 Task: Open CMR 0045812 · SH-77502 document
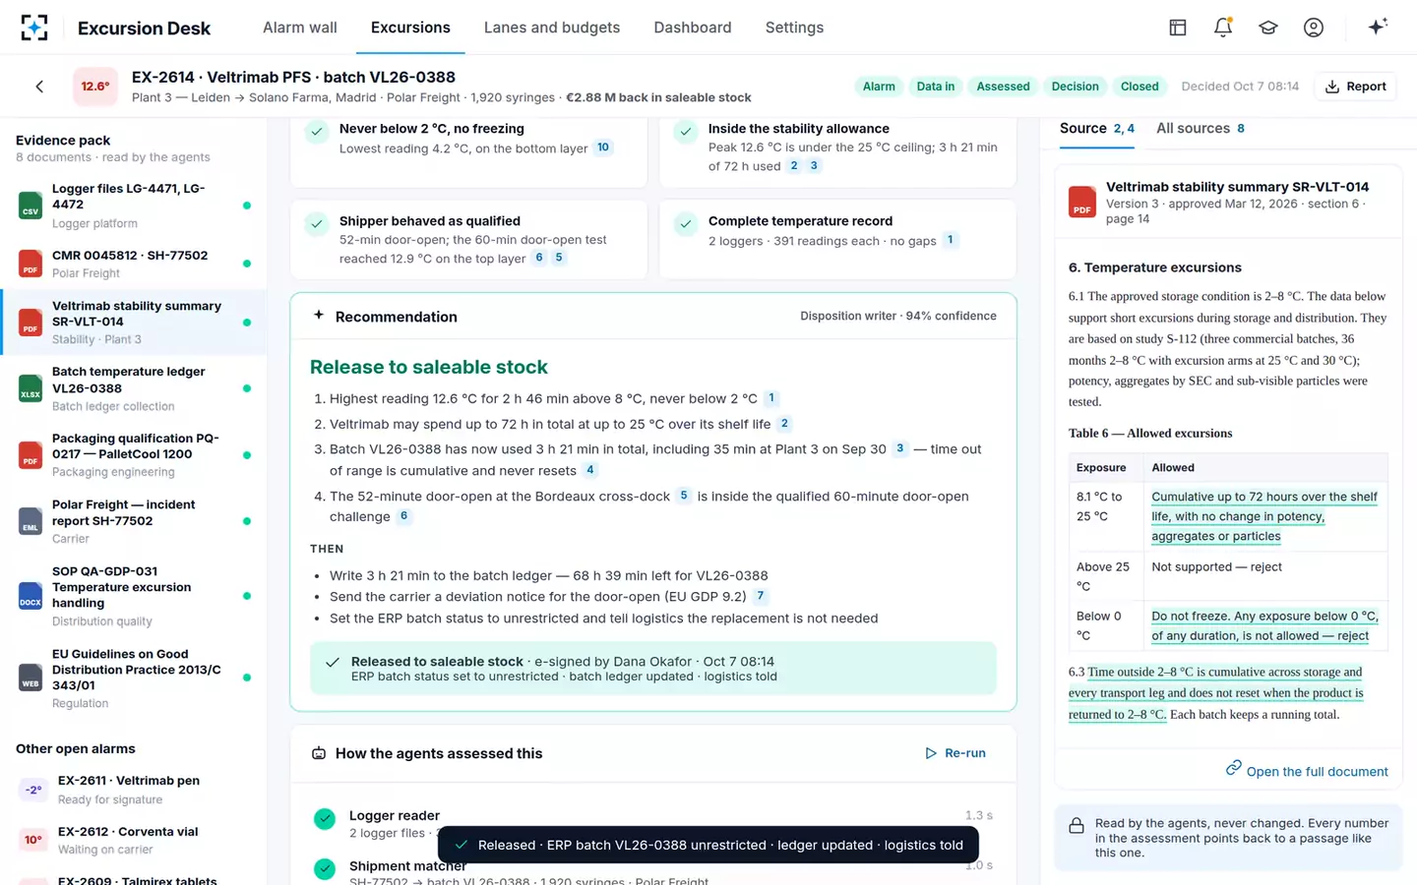point(134,264)
